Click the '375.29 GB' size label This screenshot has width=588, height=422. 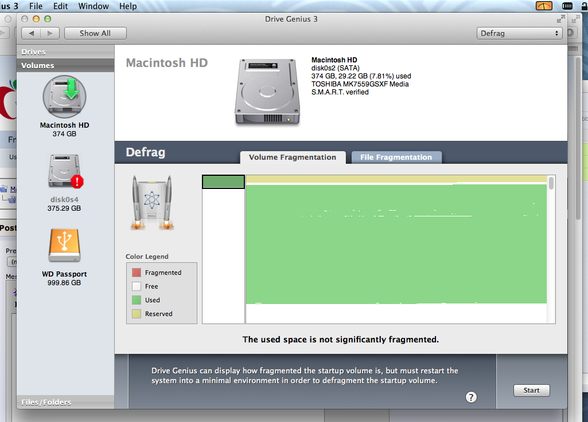[64, 208]
